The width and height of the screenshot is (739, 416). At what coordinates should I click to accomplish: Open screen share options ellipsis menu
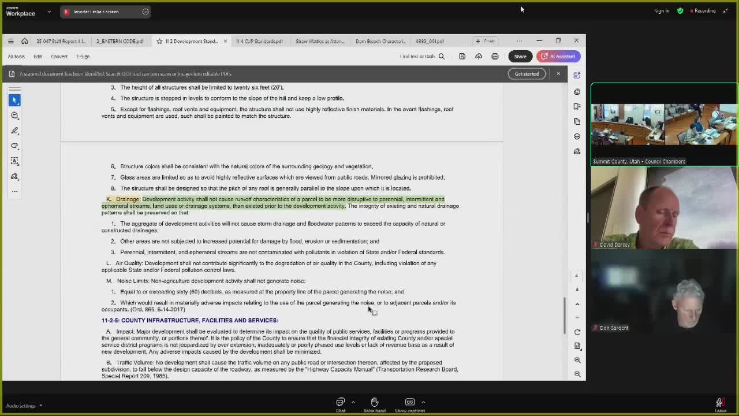[x=145, y=12]
